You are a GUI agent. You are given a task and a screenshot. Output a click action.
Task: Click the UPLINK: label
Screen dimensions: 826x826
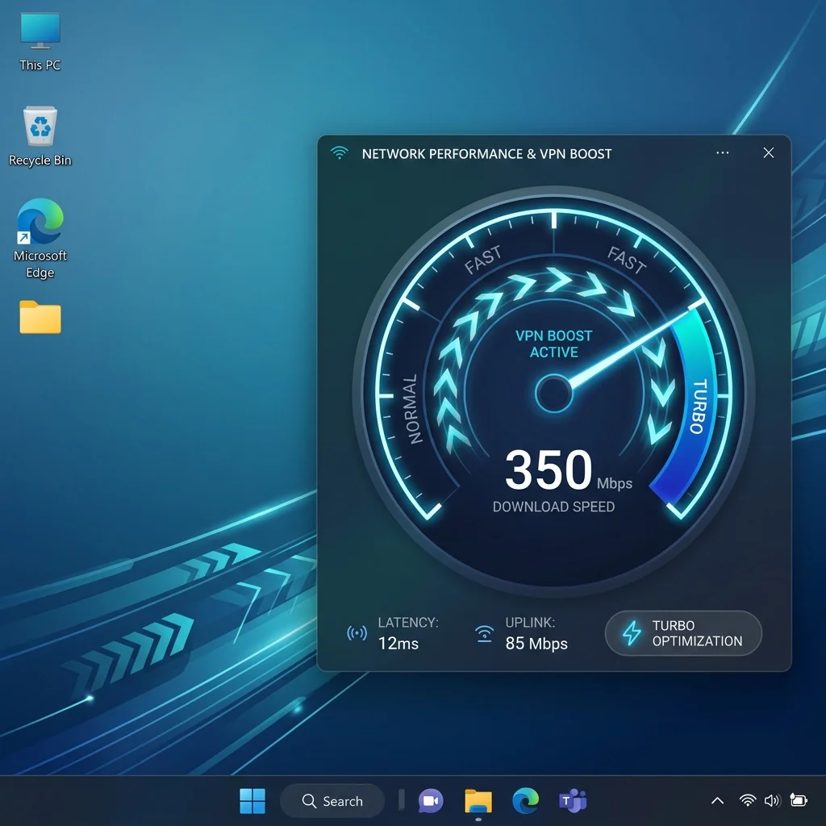pos(530,623)
